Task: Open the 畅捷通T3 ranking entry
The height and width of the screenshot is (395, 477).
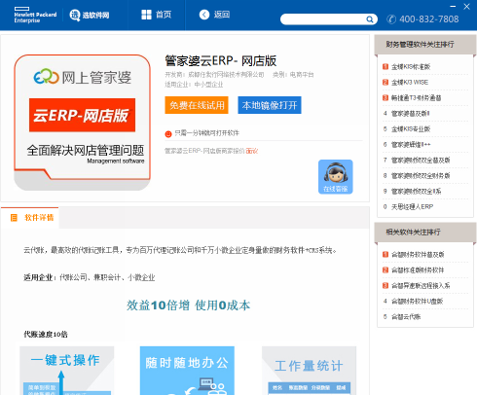Action: (417, 98)
